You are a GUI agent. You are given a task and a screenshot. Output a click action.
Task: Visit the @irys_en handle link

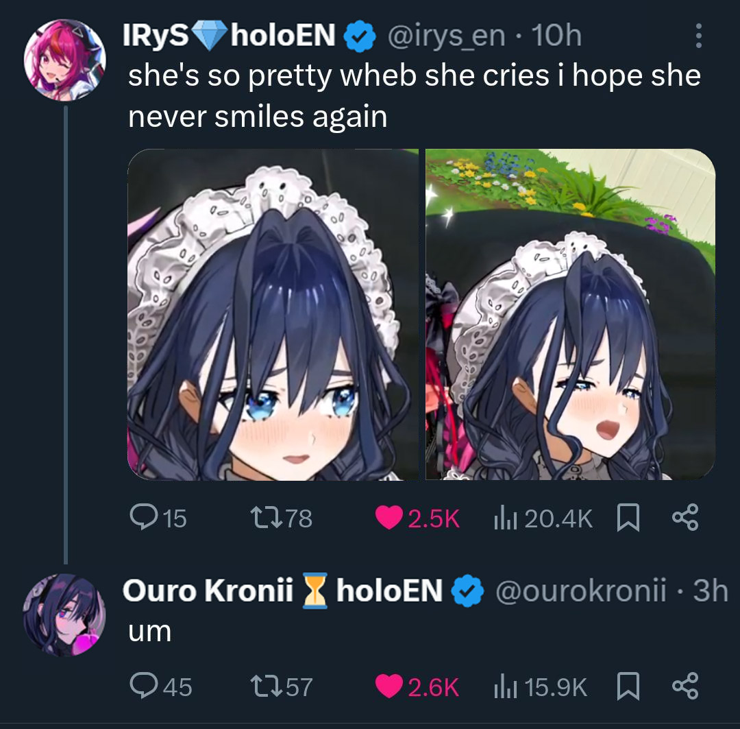point(446,36)
